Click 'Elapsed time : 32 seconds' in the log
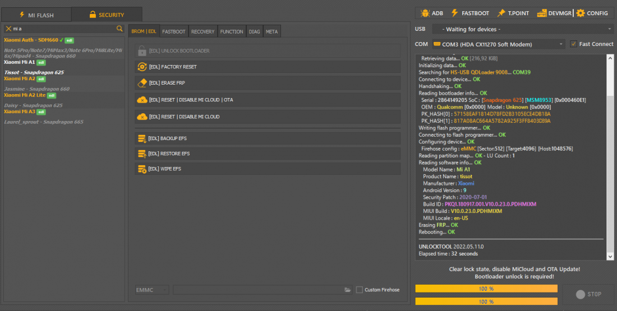This screenshot has width=617, height=311. 448,254
